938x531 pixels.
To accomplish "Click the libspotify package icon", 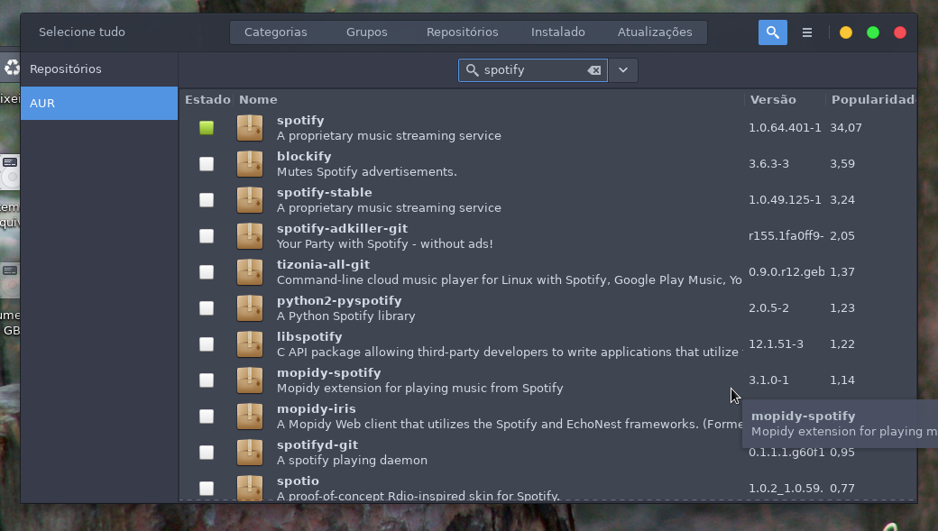I will 250,343.
